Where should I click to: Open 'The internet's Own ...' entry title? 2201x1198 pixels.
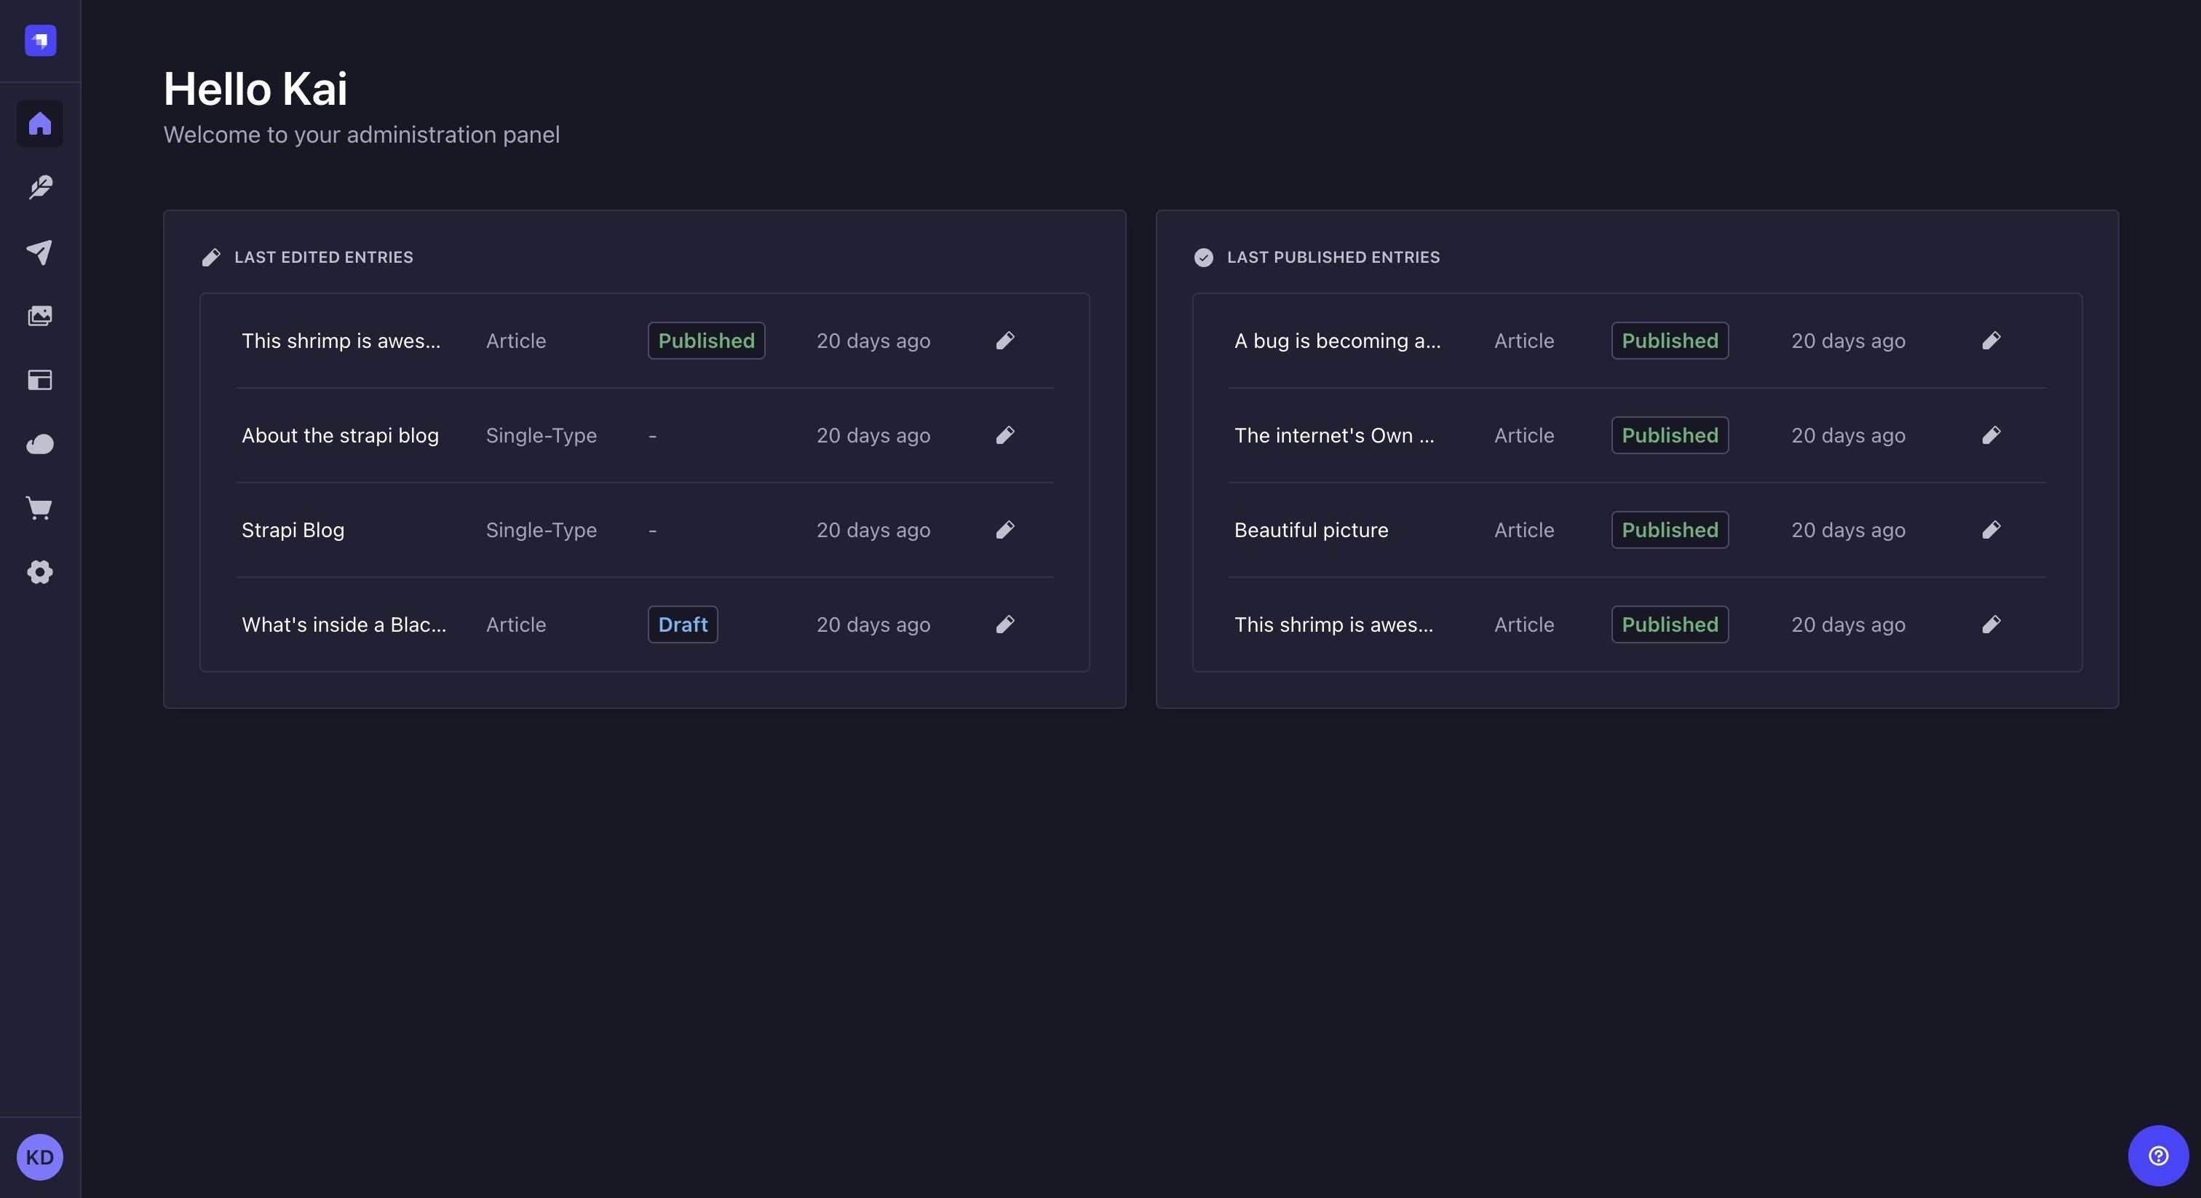pyautogui.click(x=1333, y=436)
